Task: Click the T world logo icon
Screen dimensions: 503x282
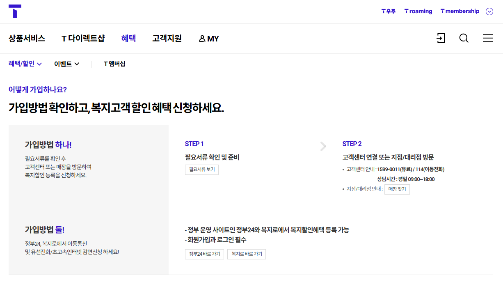Action: pyautogui.click(x=15, y=11)
